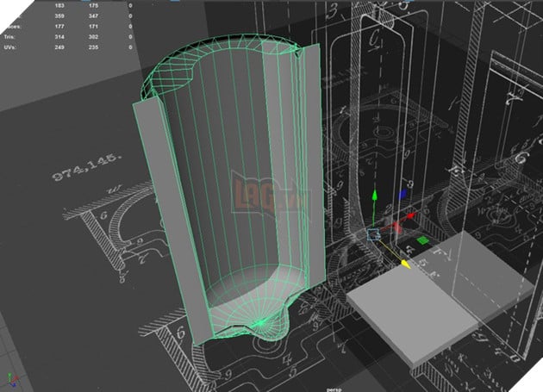Click the center pole vertex on cylinder bottom

pyautogui.click(x=257, y=323)
